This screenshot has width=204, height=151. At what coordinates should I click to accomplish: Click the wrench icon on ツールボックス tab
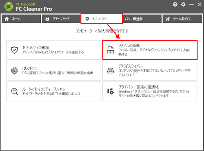coord(168,19)
